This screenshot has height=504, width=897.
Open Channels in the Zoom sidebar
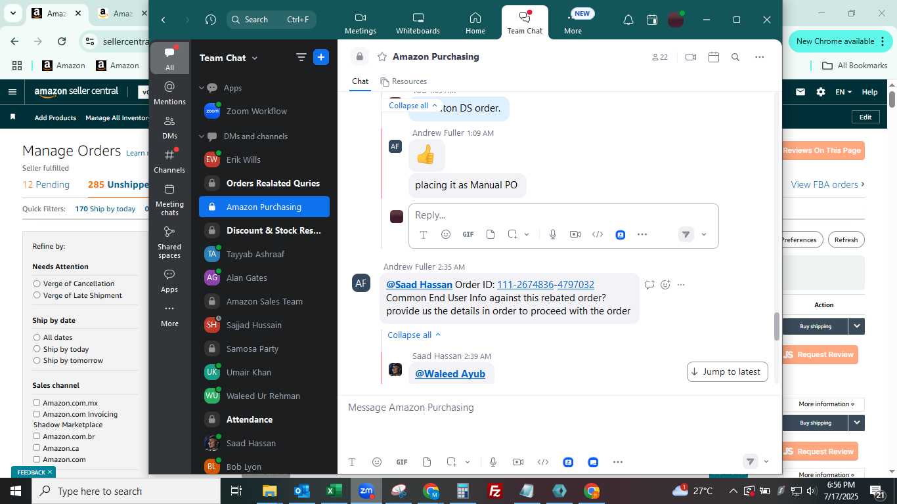(x=169, y=161)
